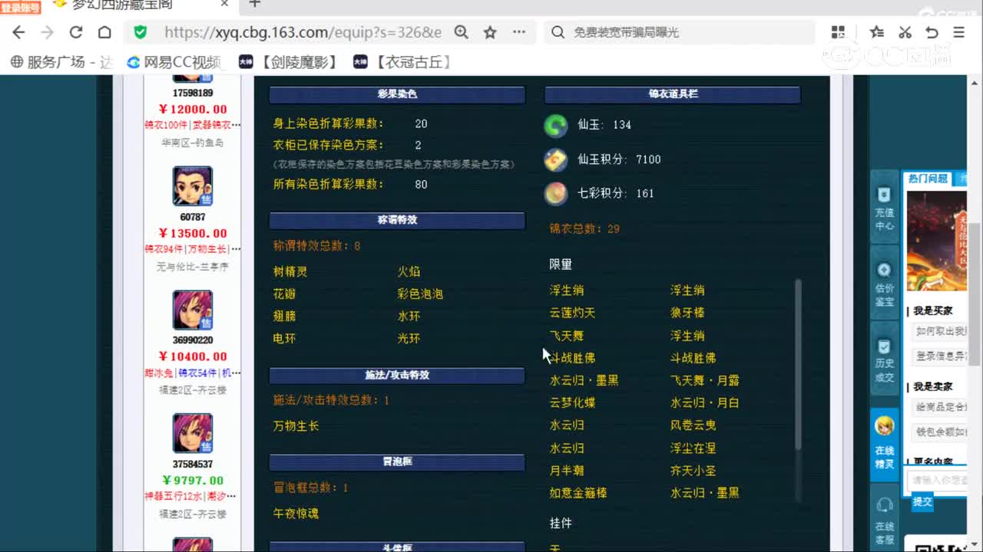Click the browser home icon
The width and height of the screenshot is (983, 552).
(104, 31)
